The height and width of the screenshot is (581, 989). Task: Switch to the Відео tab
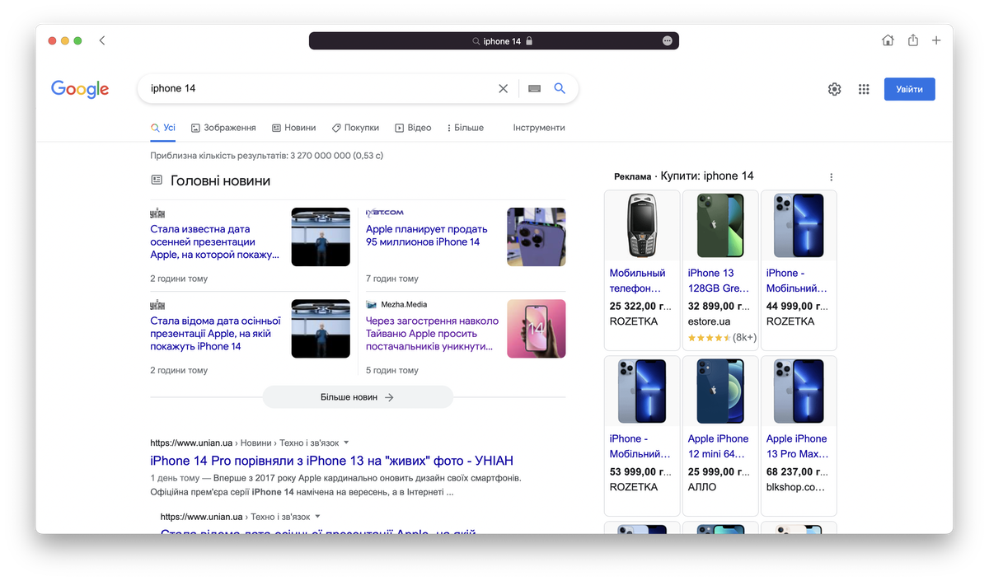coord(413,128)
